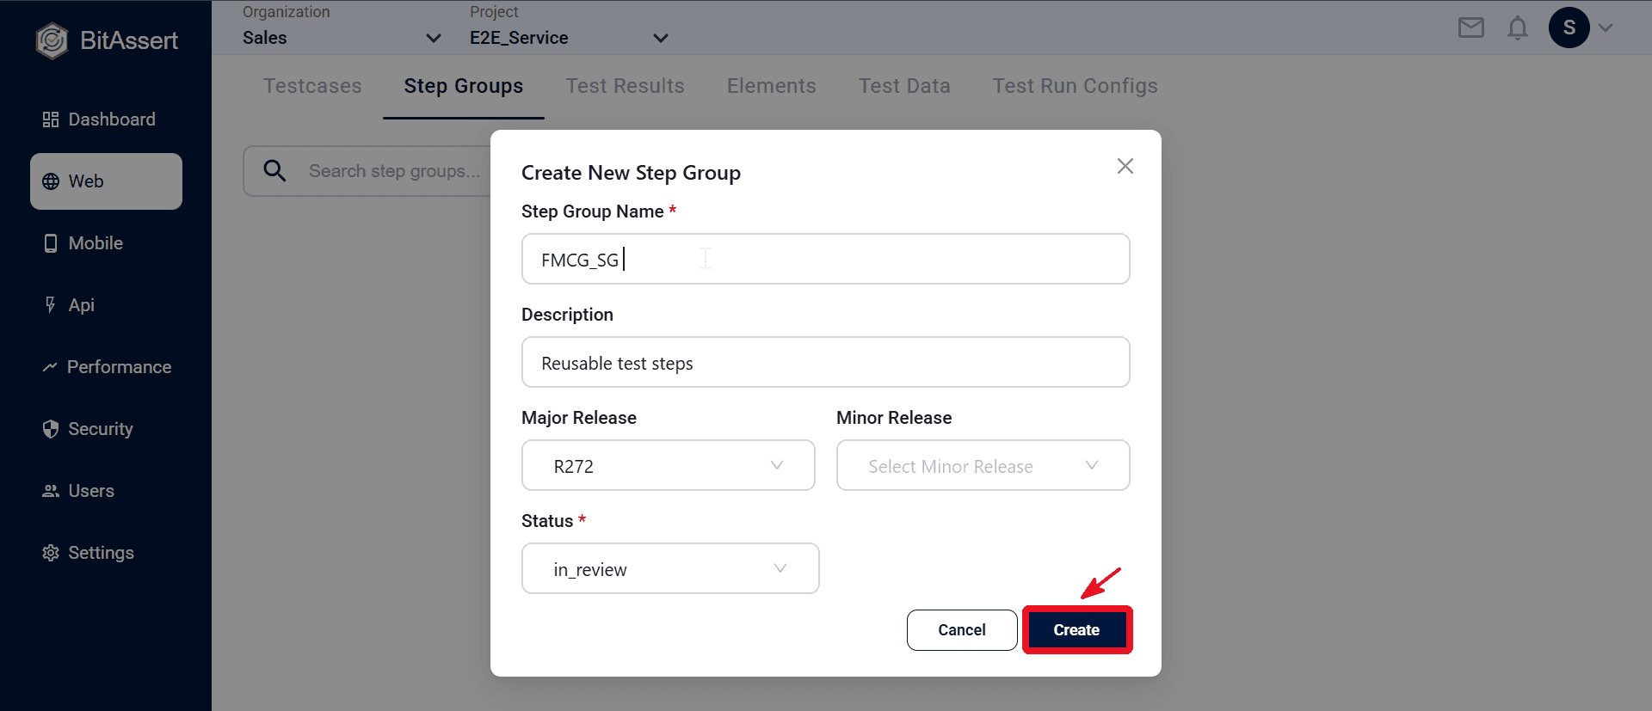Open the Select Minor Release dropdown
Viewport: 1652px width, 711px height.
pos(983,465)
